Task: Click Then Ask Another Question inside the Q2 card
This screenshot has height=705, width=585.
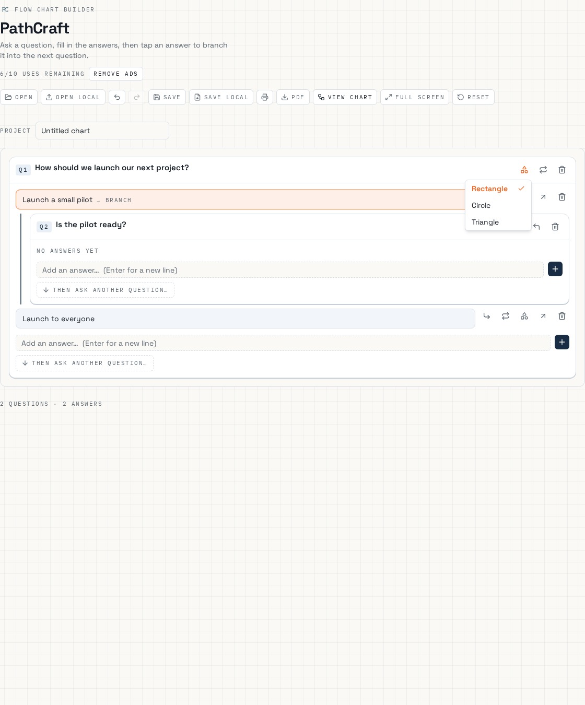Action: [x=106, y=290]
